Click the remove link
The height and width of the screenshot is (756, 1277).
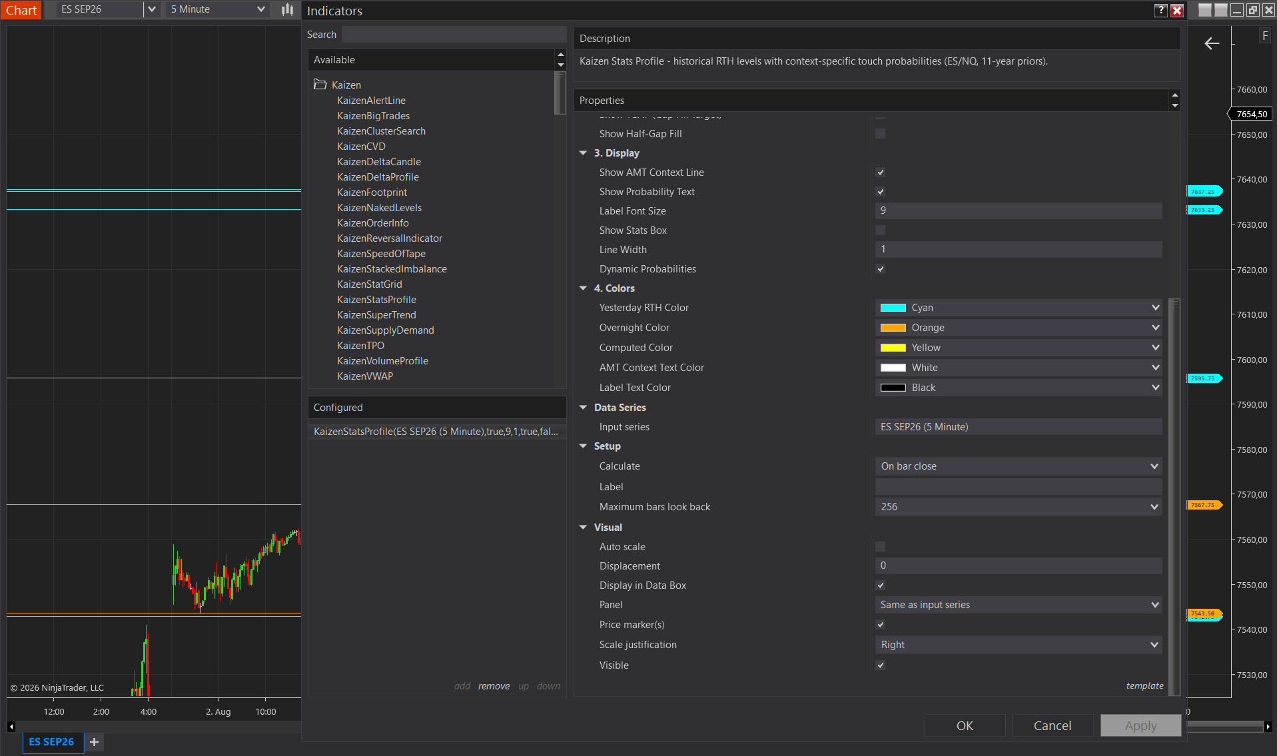pyautogui.click(x=494, y=686)
